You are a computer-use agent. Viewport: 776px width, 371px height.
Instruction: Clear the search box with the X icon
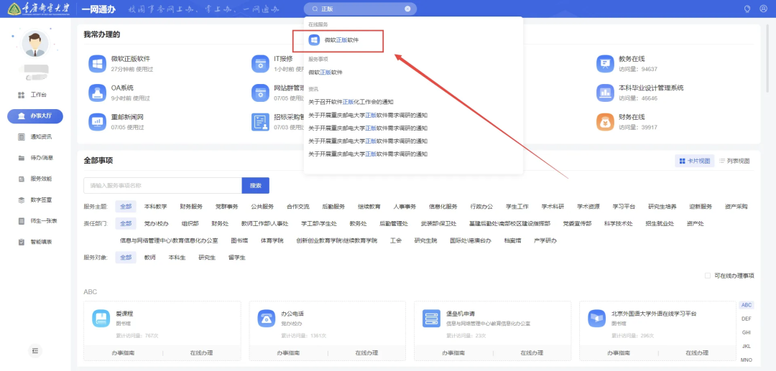tap(407, 9)
